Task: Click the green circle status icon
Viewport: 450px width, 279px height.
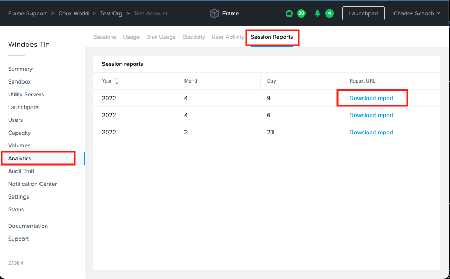Action: (289, 13)
